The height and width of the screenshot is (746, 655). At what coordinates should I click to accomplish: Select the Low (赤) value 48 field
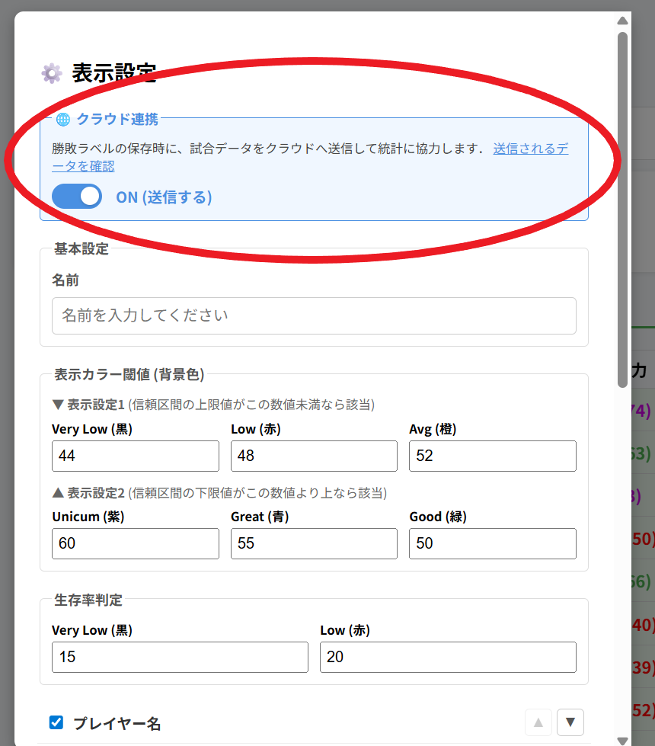(x=314, y=456)
